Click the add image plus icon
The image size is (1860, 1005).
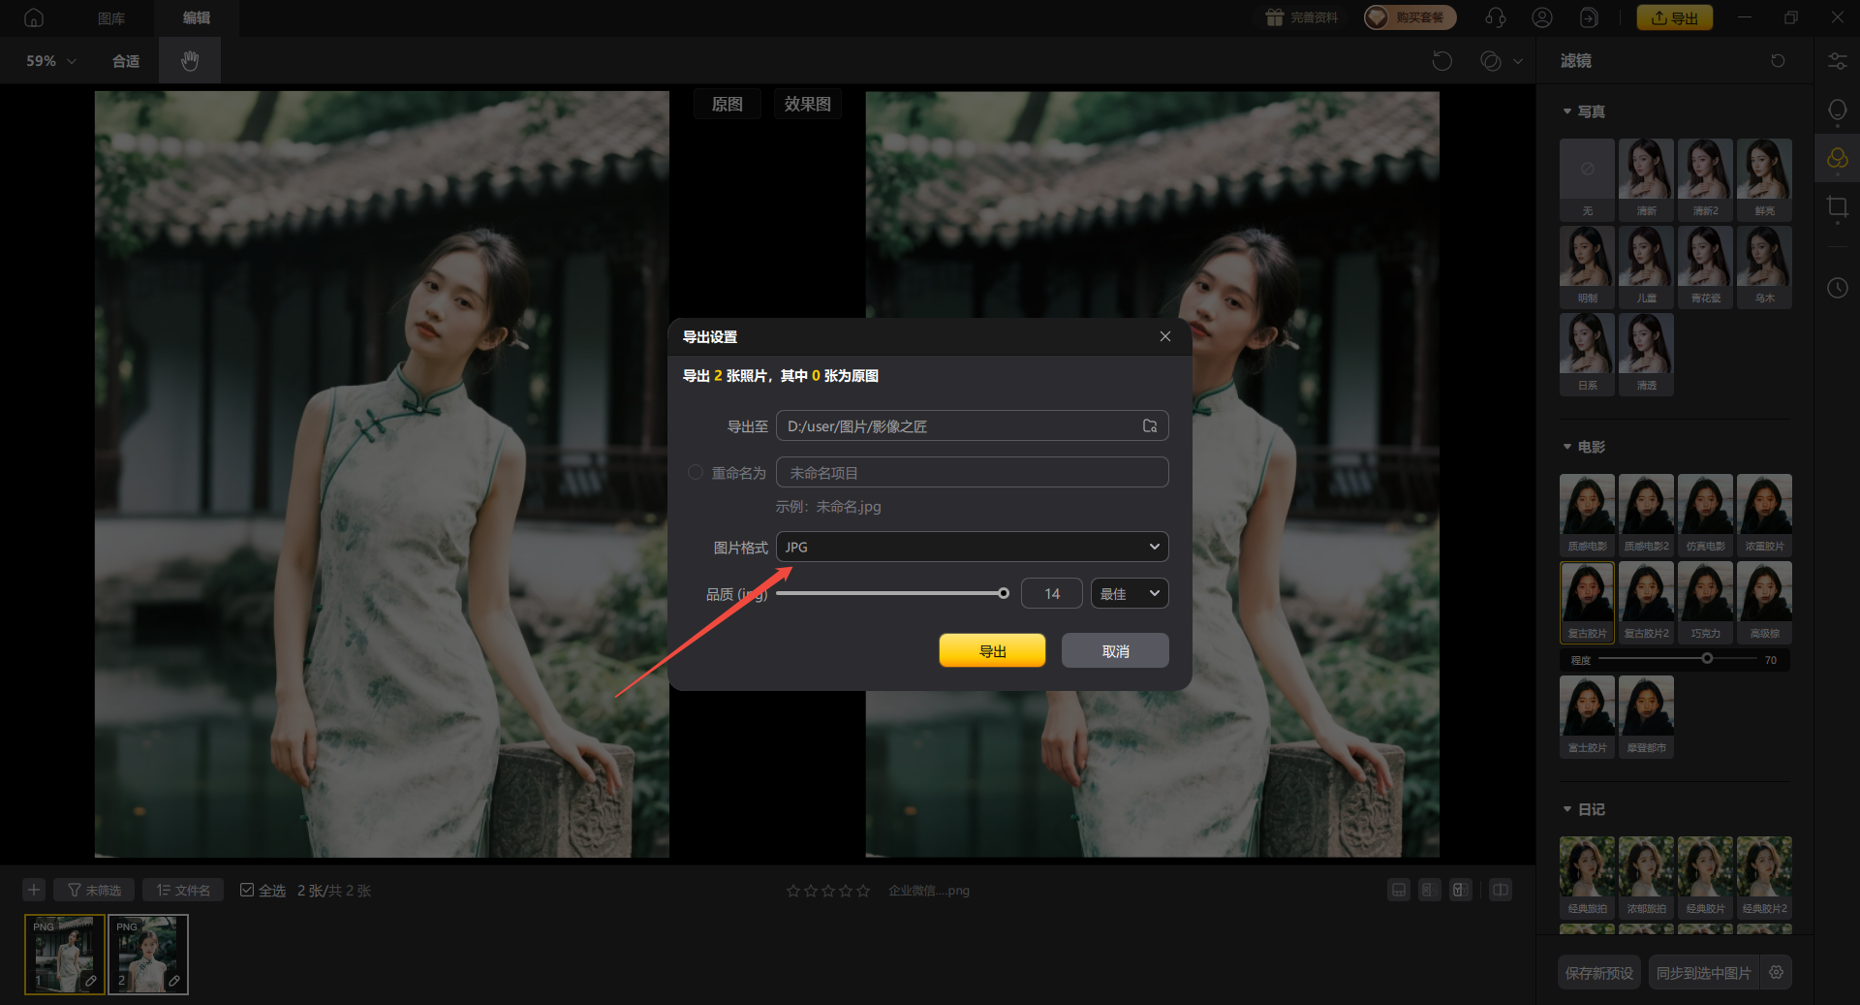click(x=34, y=890)
